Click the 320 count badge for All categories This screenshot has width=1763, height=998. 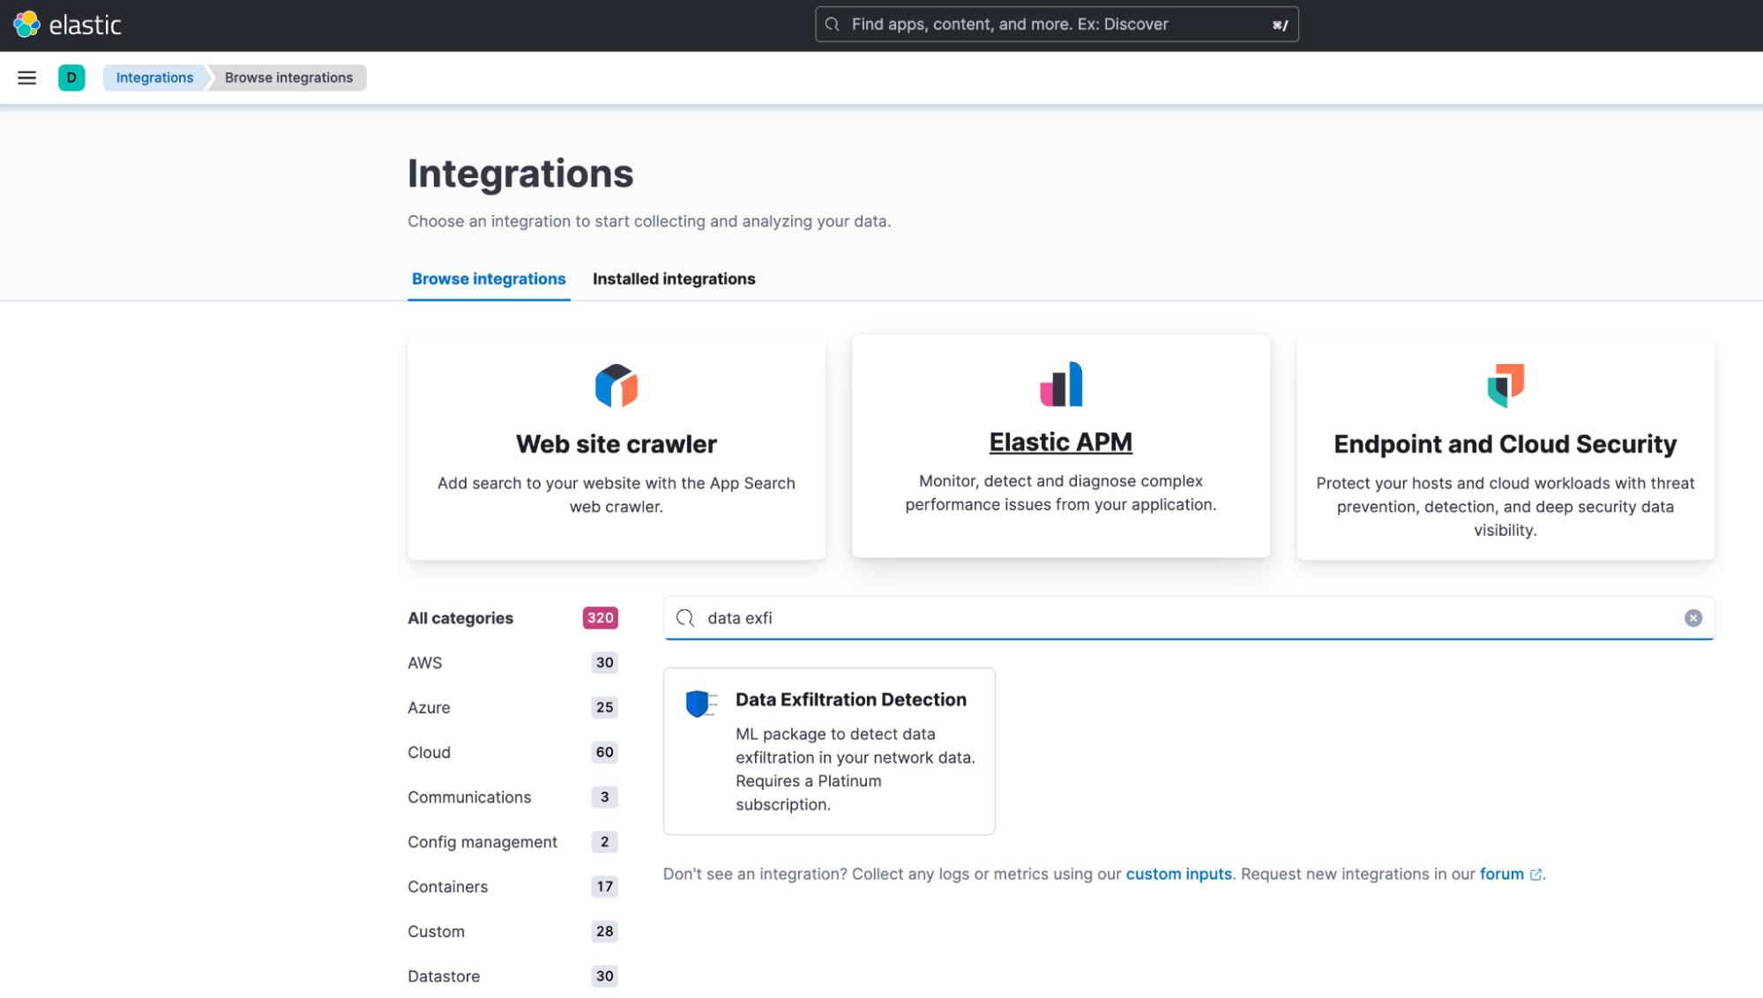(600, 618)
